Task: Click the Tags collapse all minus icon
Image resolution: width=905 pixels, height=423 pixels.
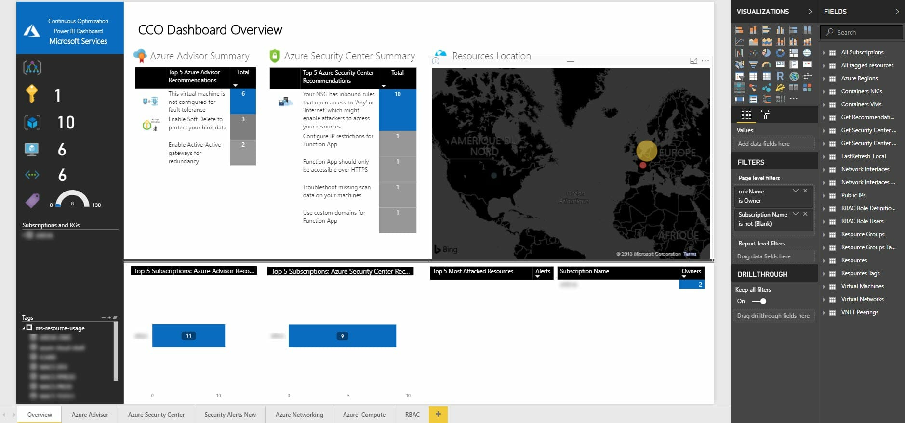Action: [x=104, y=318]
